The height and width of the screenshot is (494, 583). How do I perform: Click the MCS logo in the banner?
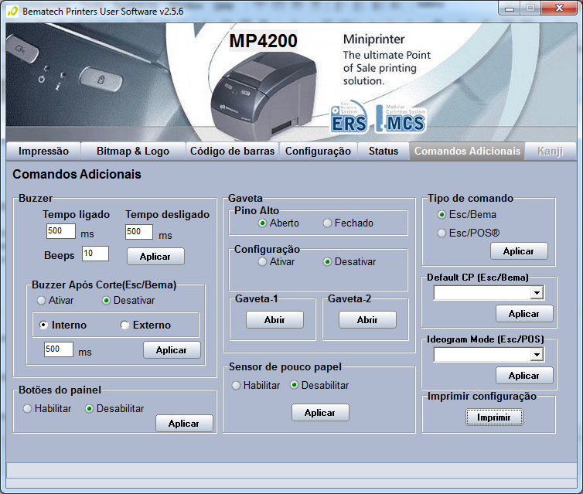tap(401, 119)
